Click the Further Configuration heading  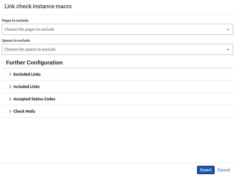34,63
